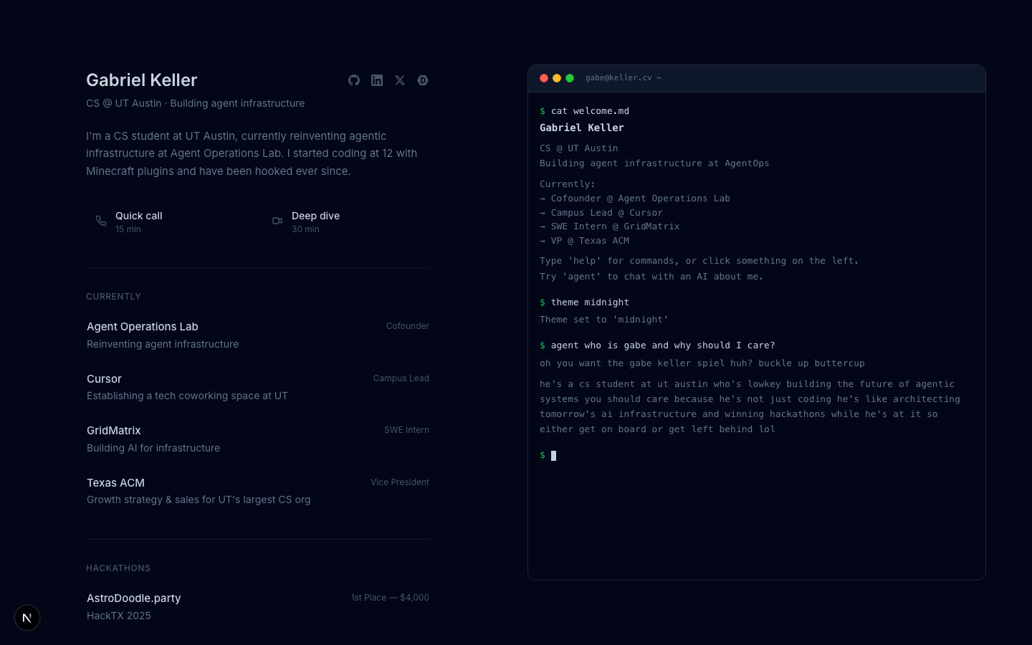Screen dimensions: 1032x645
Task: Click the yellow terminal window dot
Action: click(x=557, y=78)
